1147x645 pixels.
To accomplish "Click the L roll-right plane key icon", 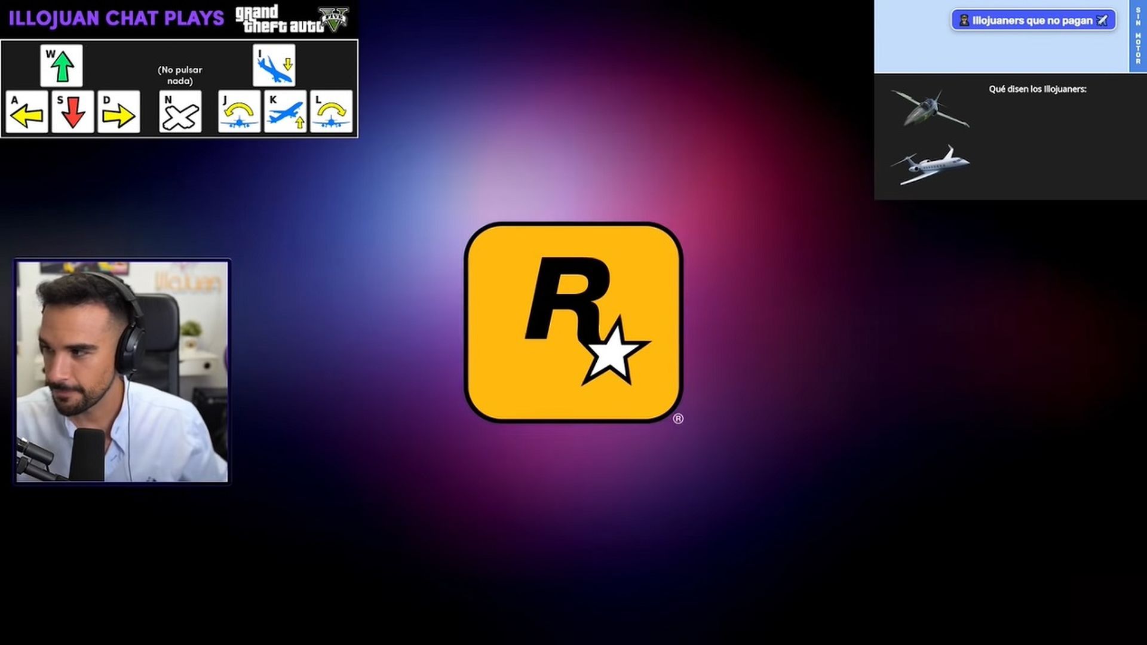I will tap(332, 111).
